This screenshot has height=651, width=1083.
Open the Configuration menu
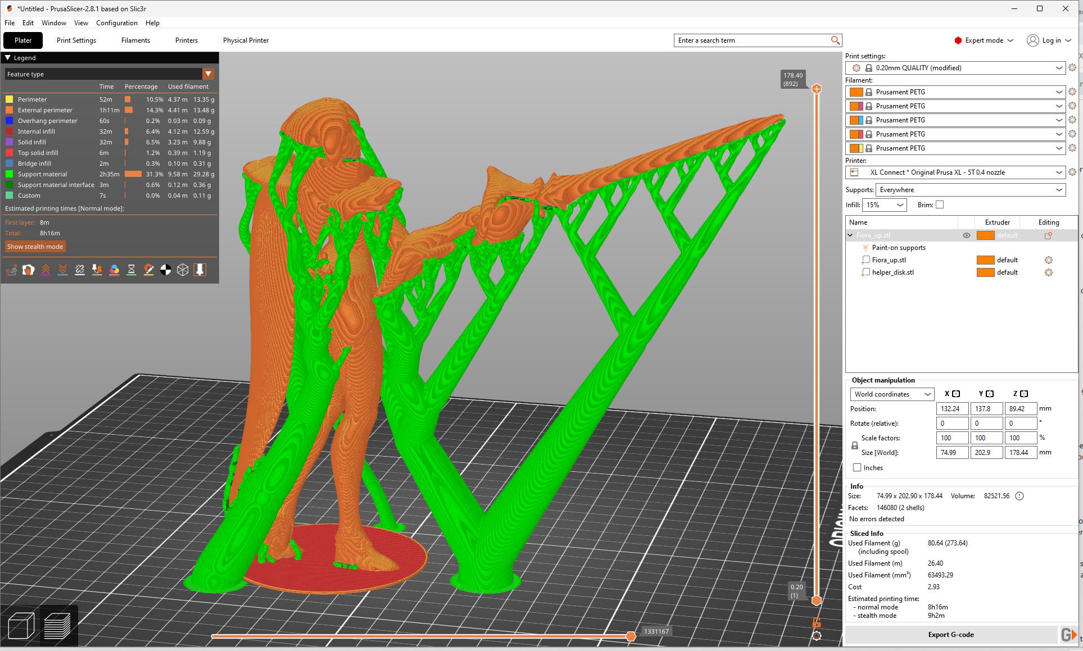[x=117, y=23]
